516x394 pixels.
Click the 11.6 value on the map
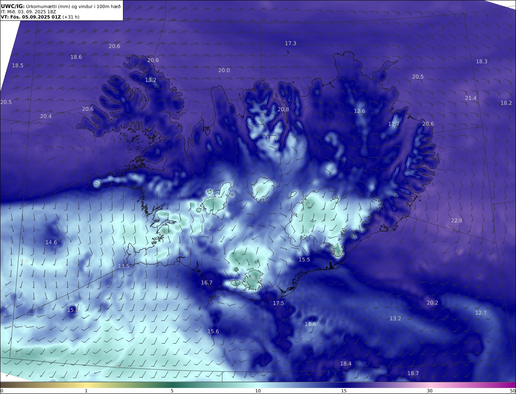coord(310,324)
